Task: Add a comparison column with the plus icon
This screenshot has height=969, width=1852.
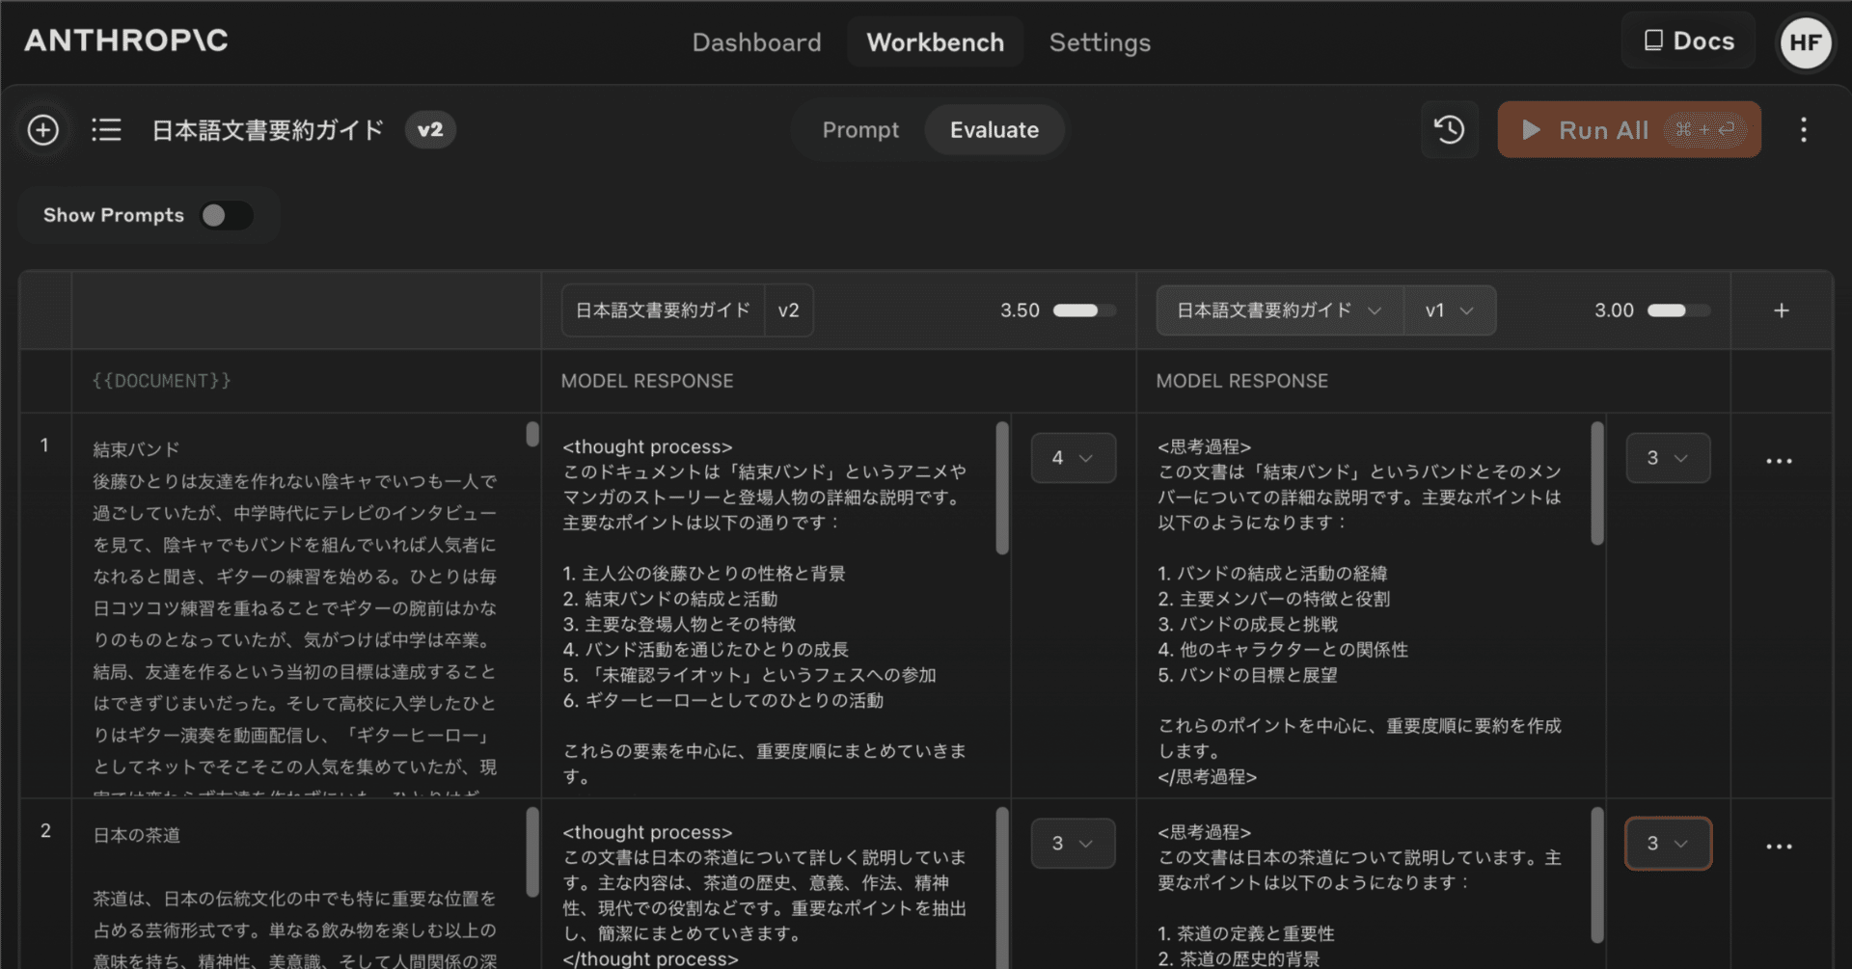Action: point(1781,310)
